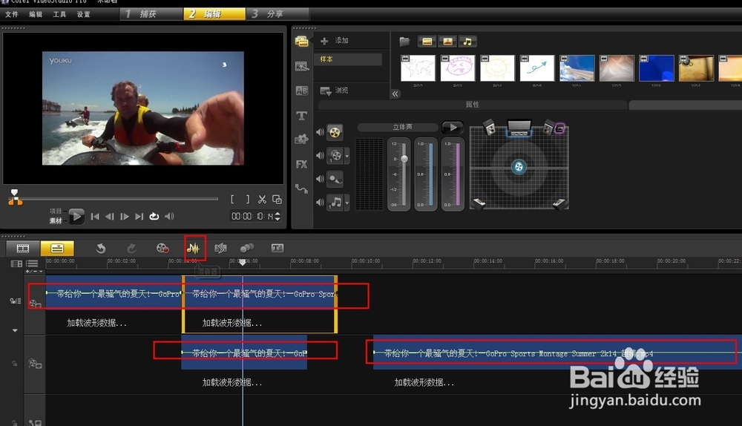Open the Graphic library icon
The width and height of the screenshot is (742, 426).
tap(301, 140)
